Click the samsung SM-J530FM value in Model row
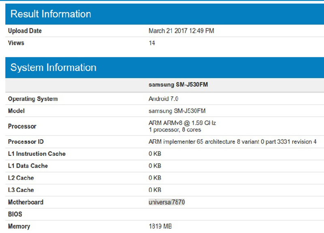Screen dimensions: 324x233 (178, 111)
